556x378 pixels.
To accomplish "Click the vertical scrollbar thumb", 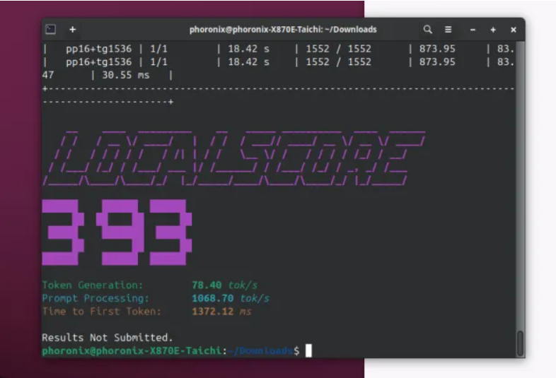I will (521, 343).
